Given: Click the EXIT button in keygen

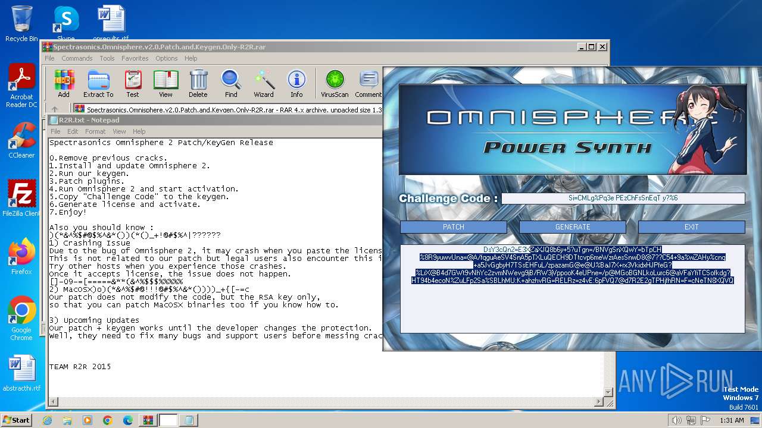Looking at the screenshot, I should click(x=692, y=227).
